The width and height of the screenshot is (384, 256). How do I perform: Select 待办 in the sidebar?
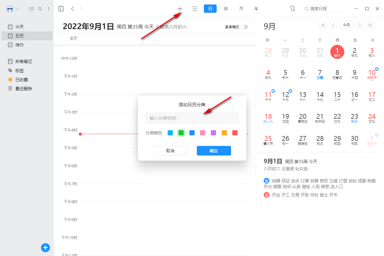tap(27, 45)
